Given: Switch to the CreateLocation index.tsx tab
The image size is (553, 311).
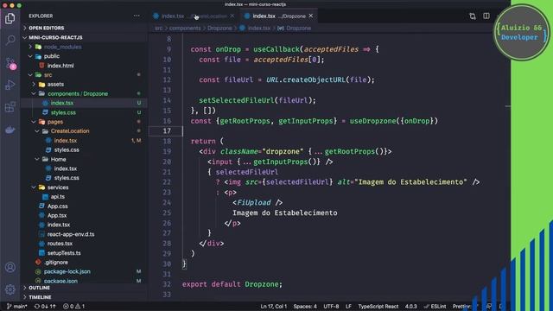Looking at the screenshot, I should [x=194, y=16].
